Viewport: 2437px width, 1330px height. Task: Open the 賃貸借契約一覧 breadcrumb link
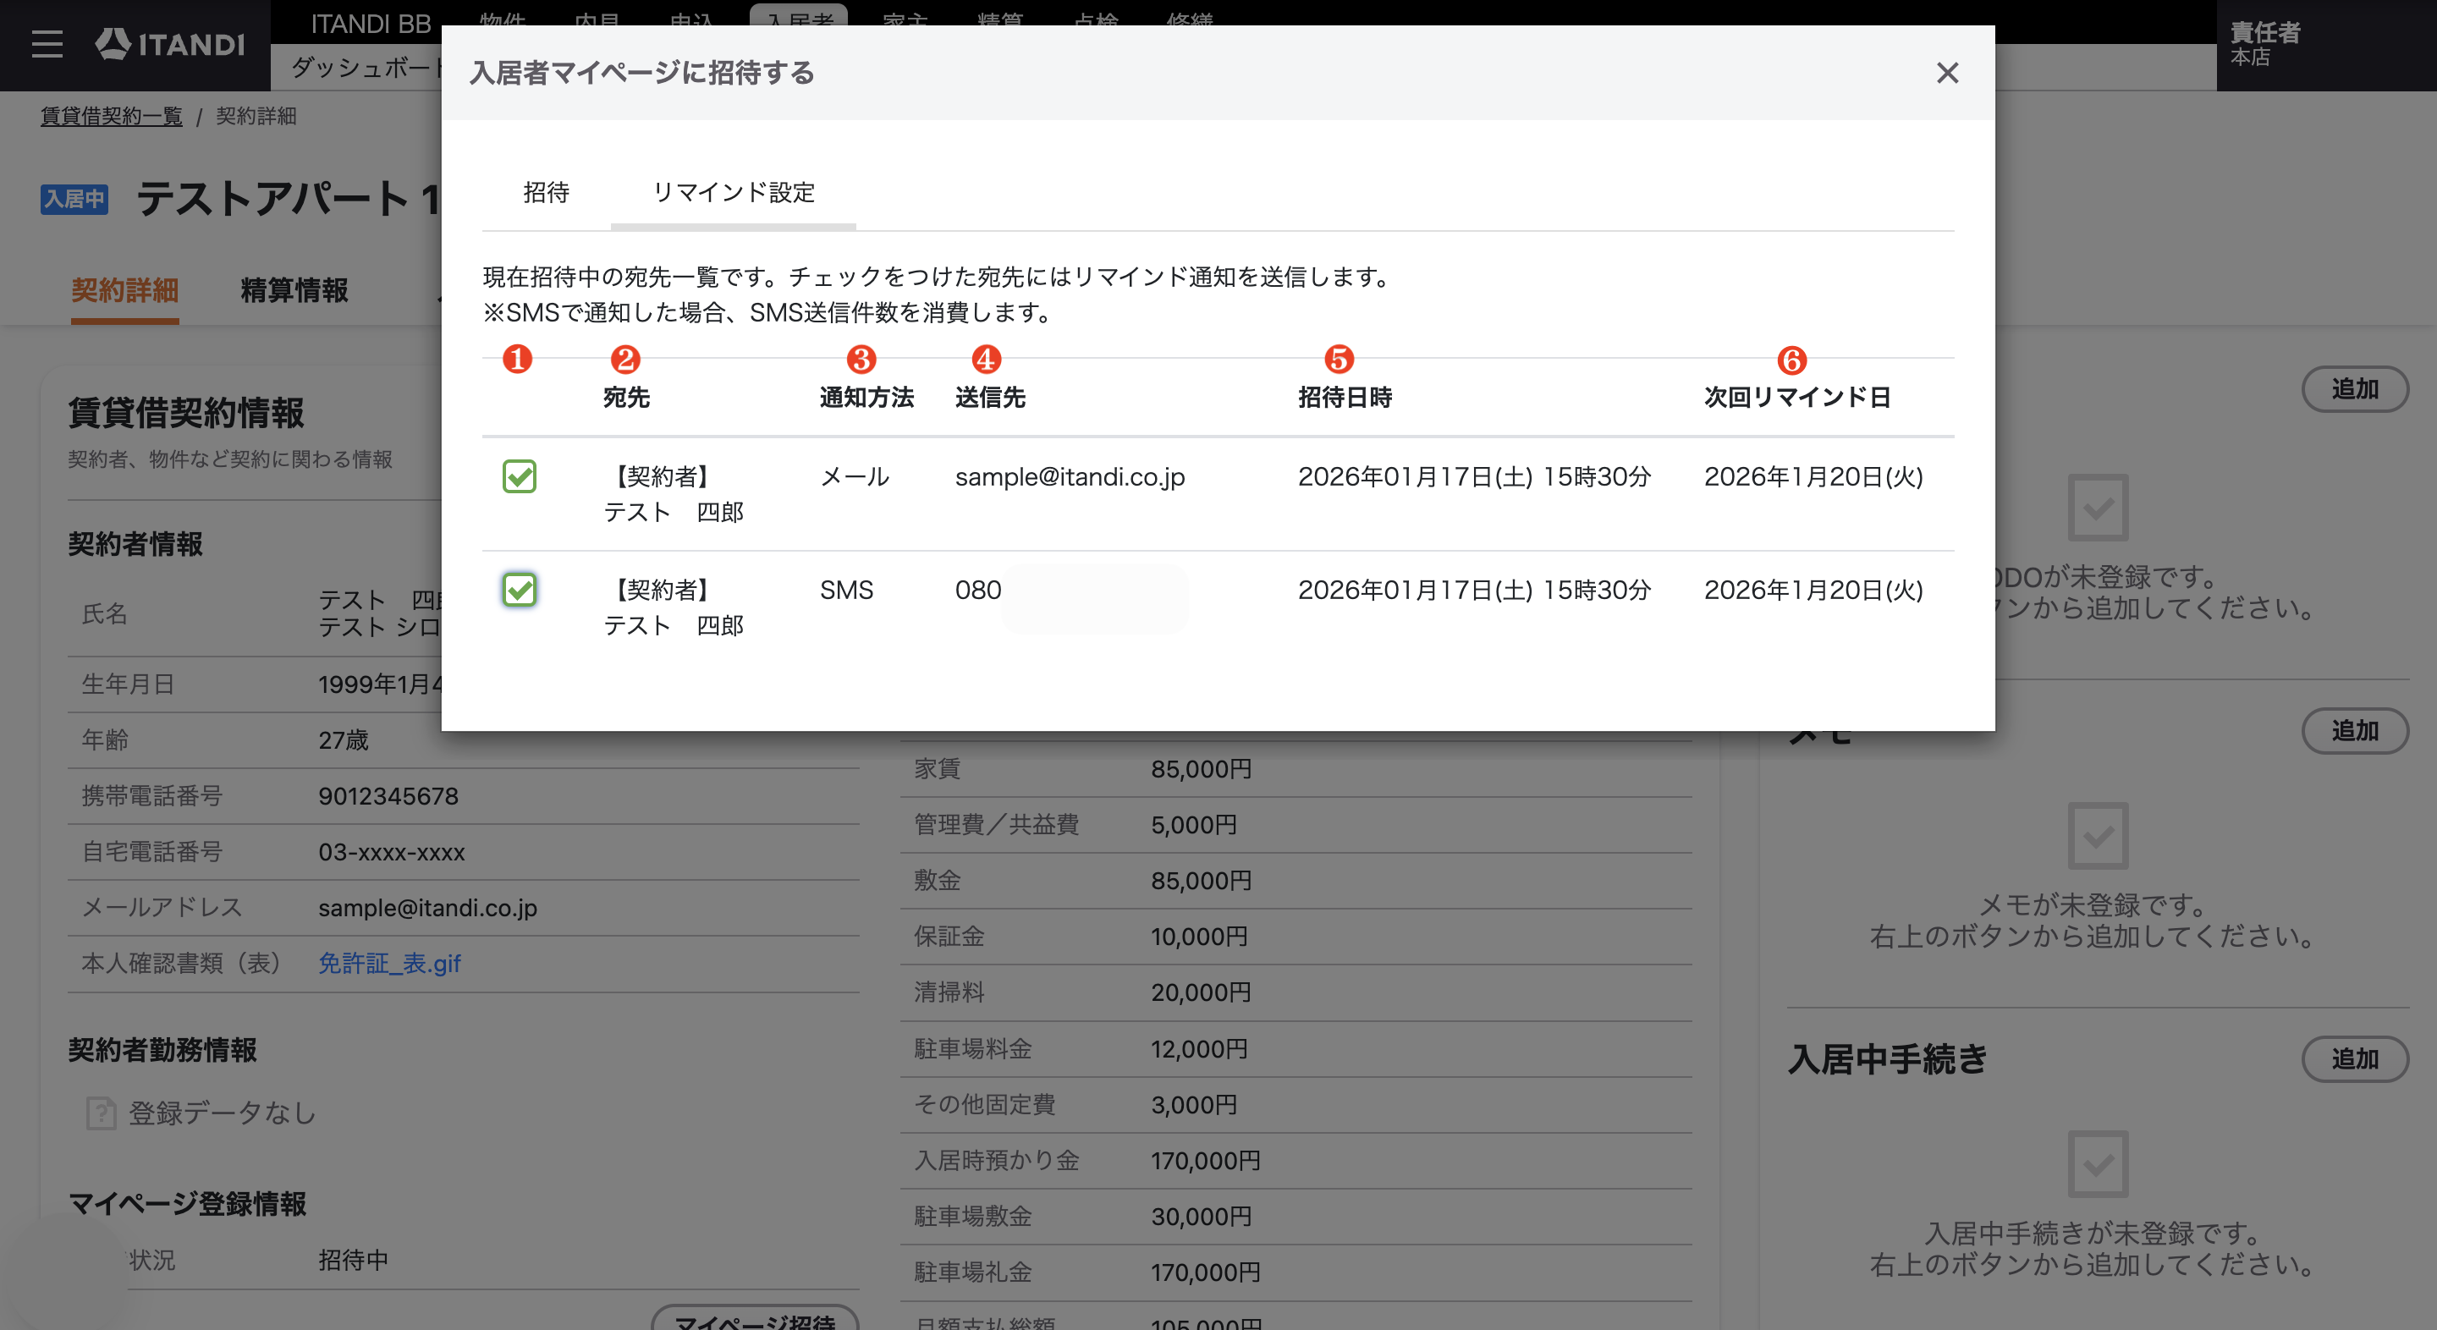coord(112,117)
